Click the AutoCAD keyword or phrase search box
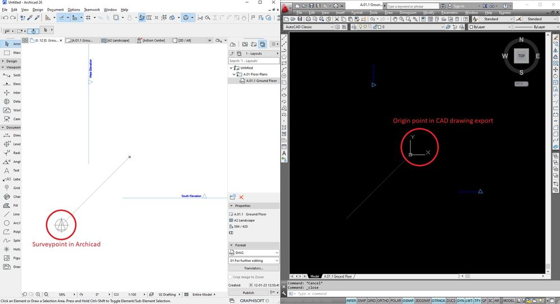This screenshot has width=560, height=304. click(413, 6)
